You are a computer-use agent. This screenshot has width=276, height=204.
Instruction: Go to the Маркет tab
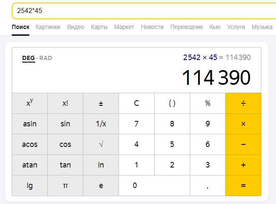click(124, 27)
